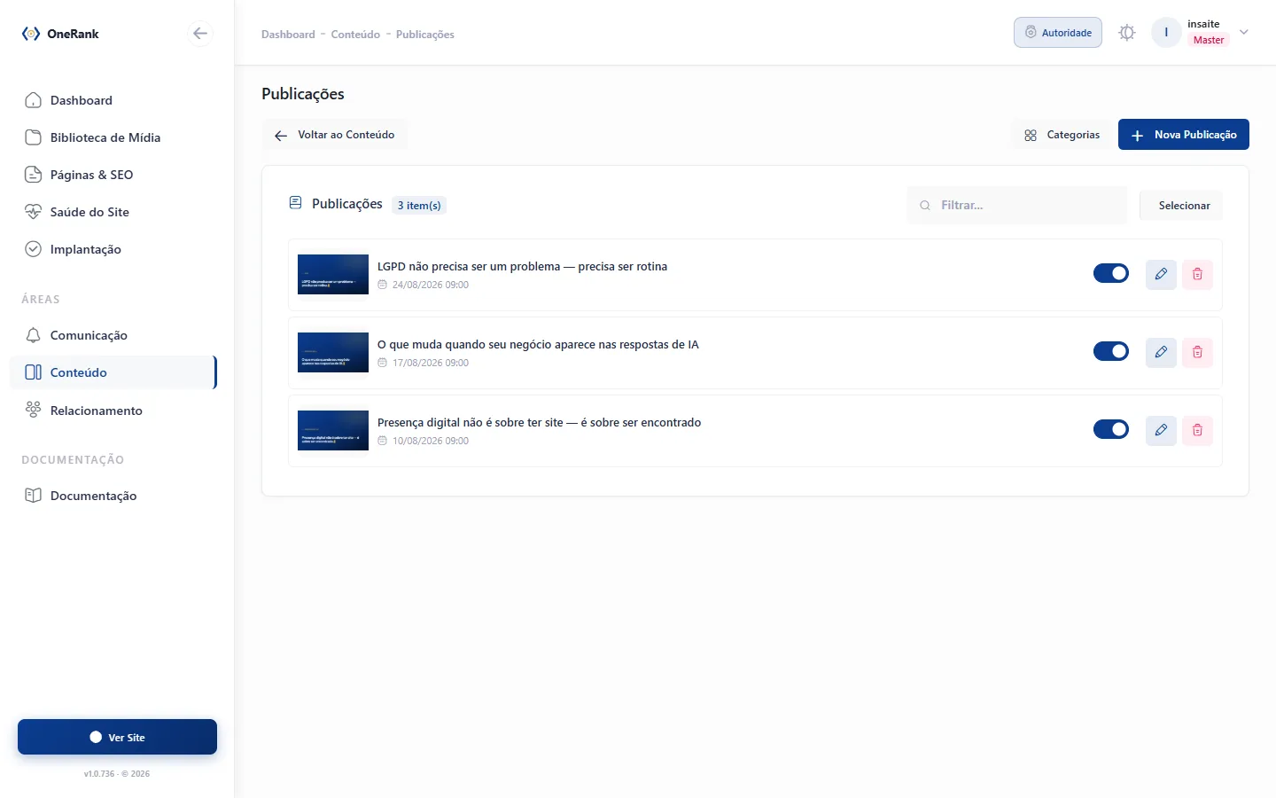
Task: Open Dashboard in the sidebar
Action: pyautogui.click(x=113, y=100)
